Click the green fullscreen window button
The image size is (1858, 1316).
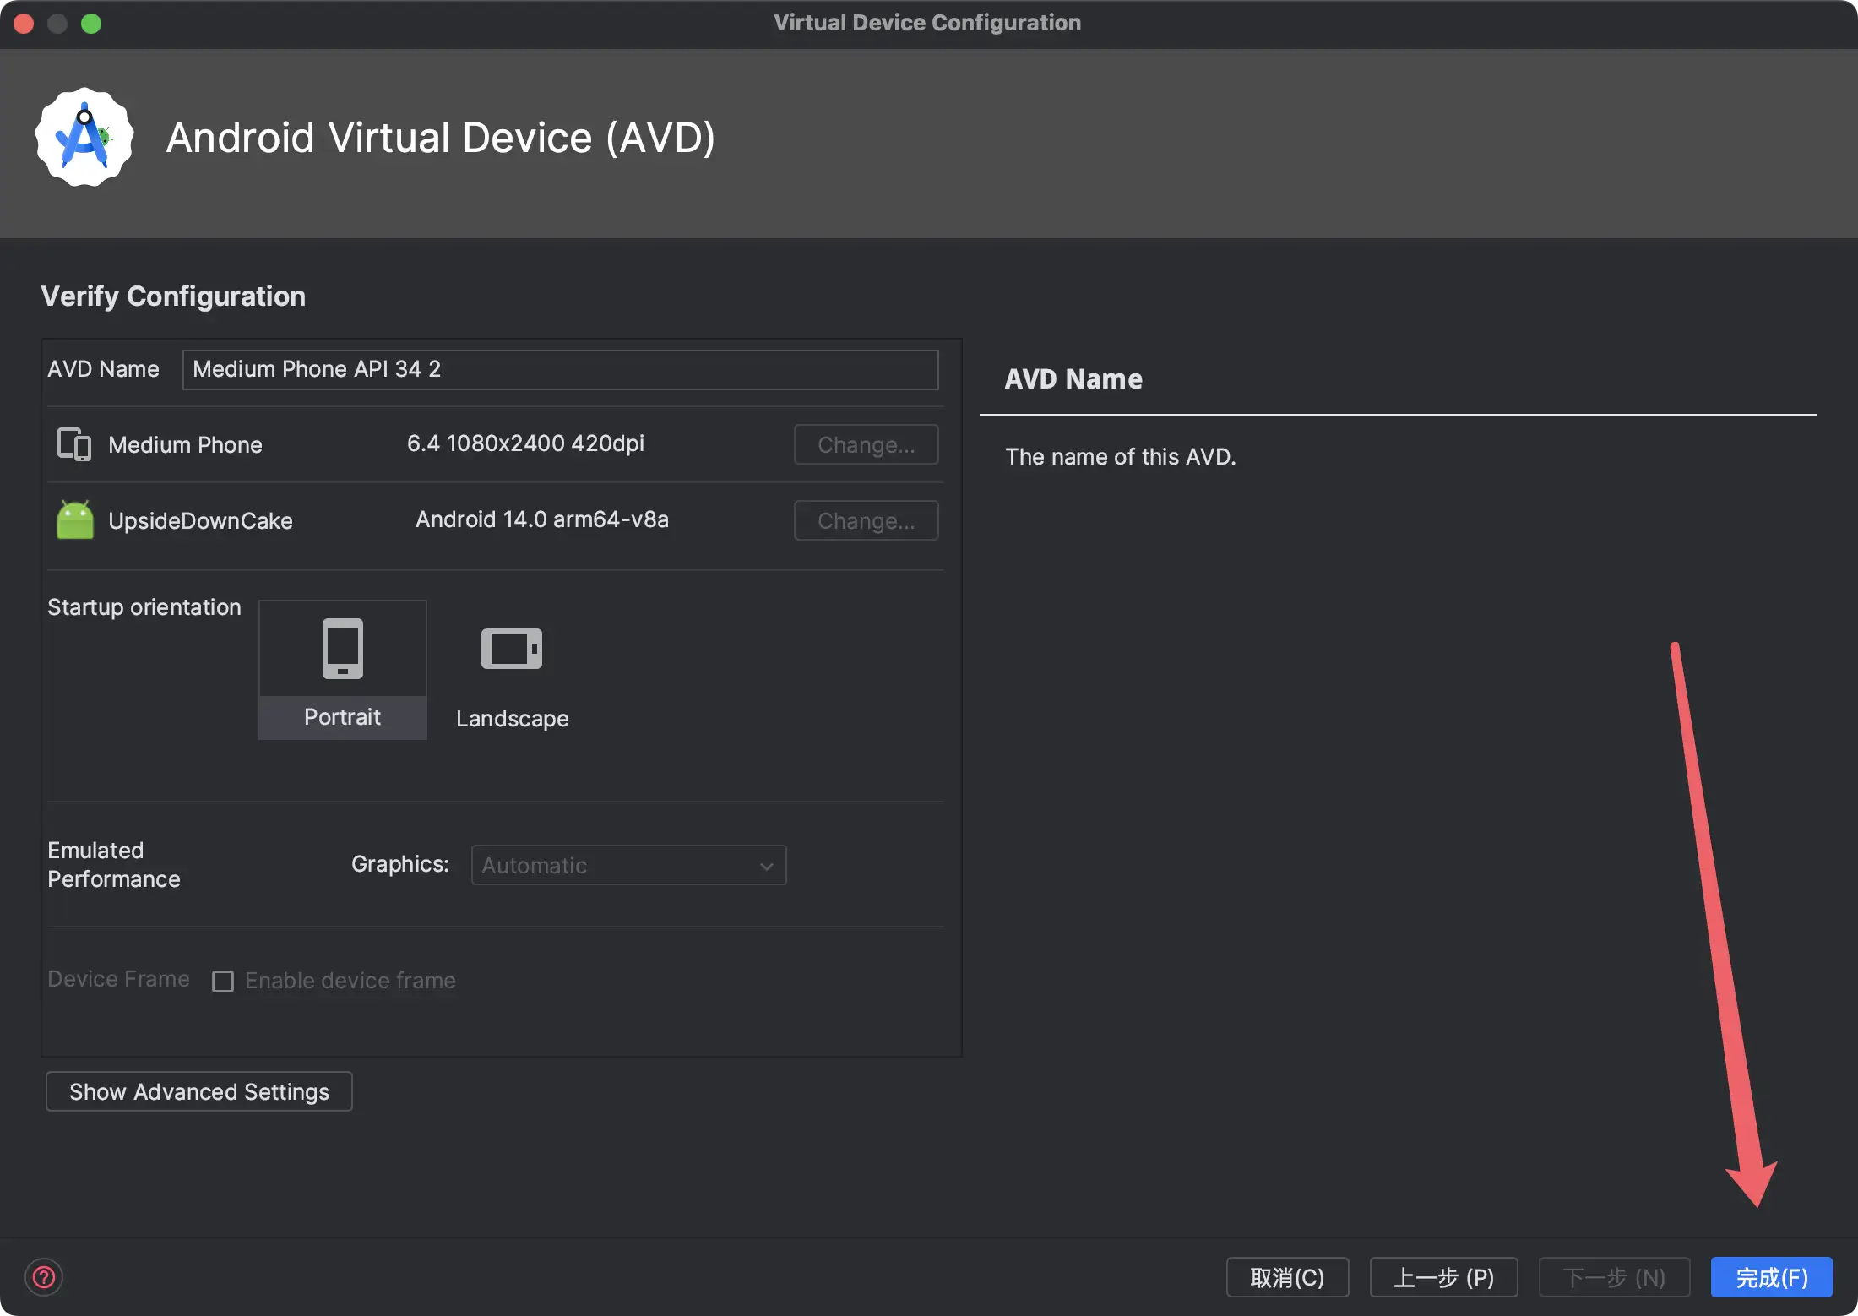pyautogui.click(x=91, y=24)
